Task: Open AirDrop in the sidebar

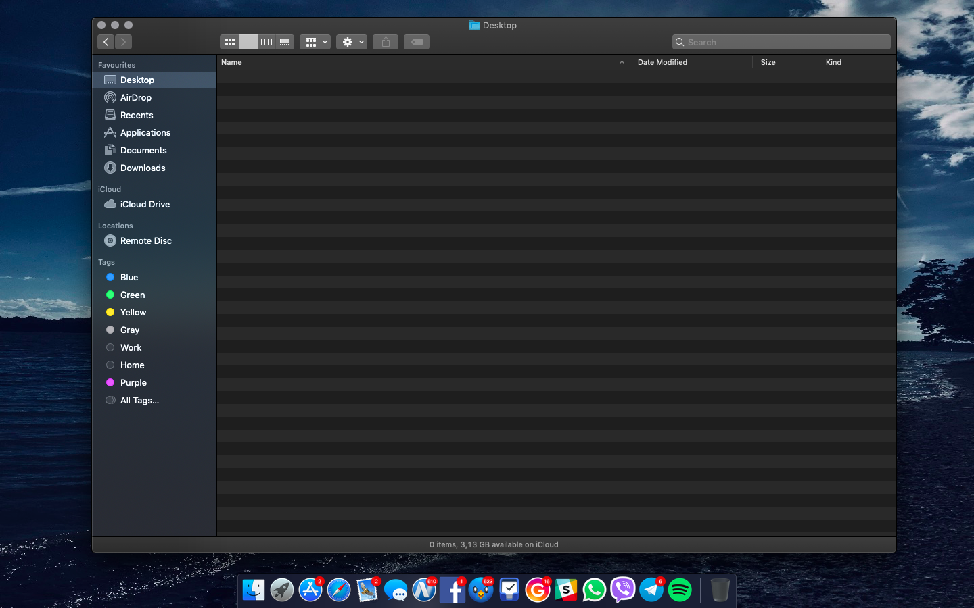Action: [x=135, y=97]
